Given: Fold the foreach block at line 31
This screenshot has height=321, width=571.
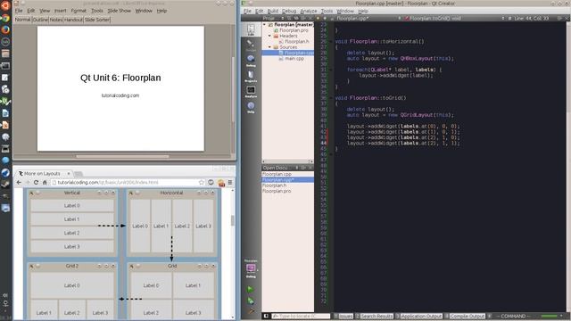Looking at the screenshot, I should [331, 70].
